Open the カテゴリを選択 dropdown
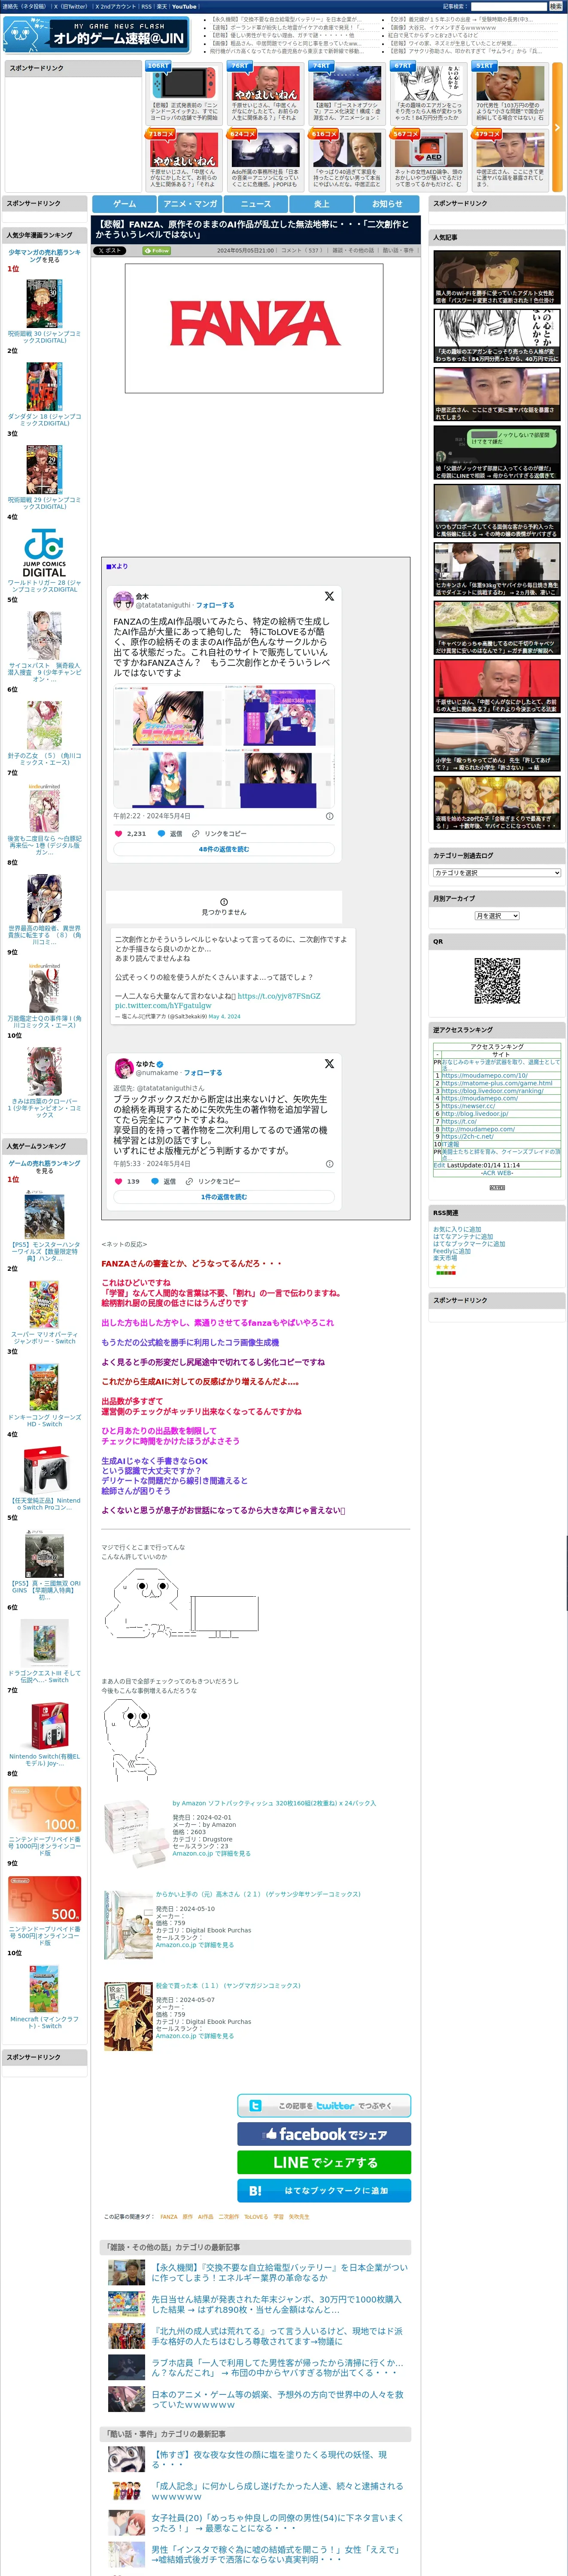The height and width of the screenshot is (2576, 568). tap(497, 873)
